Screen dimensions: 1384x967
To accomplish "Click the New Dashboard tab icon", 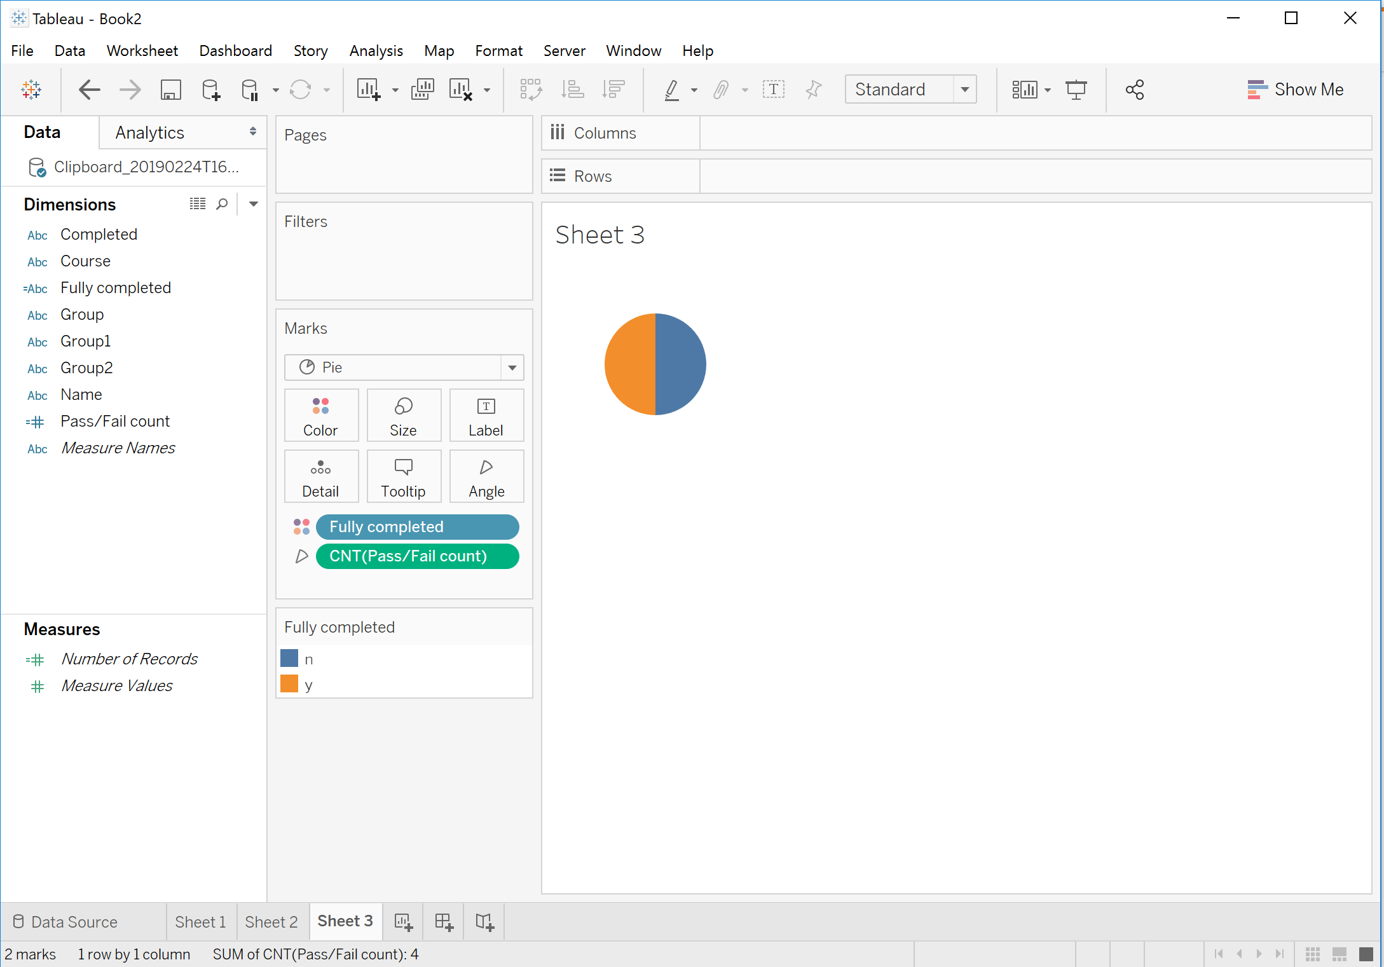I will (x=444, y=922).
